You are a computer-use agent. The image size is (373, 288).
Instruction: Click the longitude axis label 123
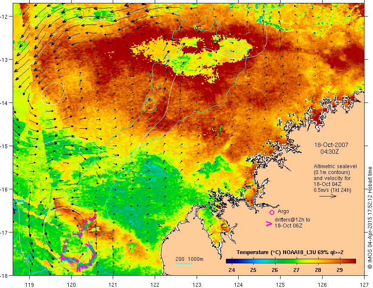[197, 285]
